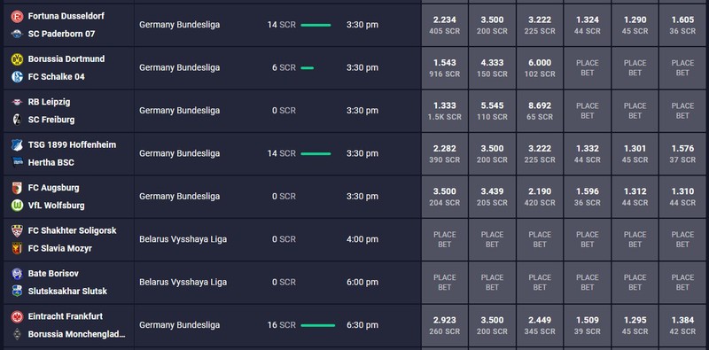Select the 8.692 odds on SC Freiburg
Viewport: 709px width, 350px height.
pyautogui.click(x=540, y=111)
